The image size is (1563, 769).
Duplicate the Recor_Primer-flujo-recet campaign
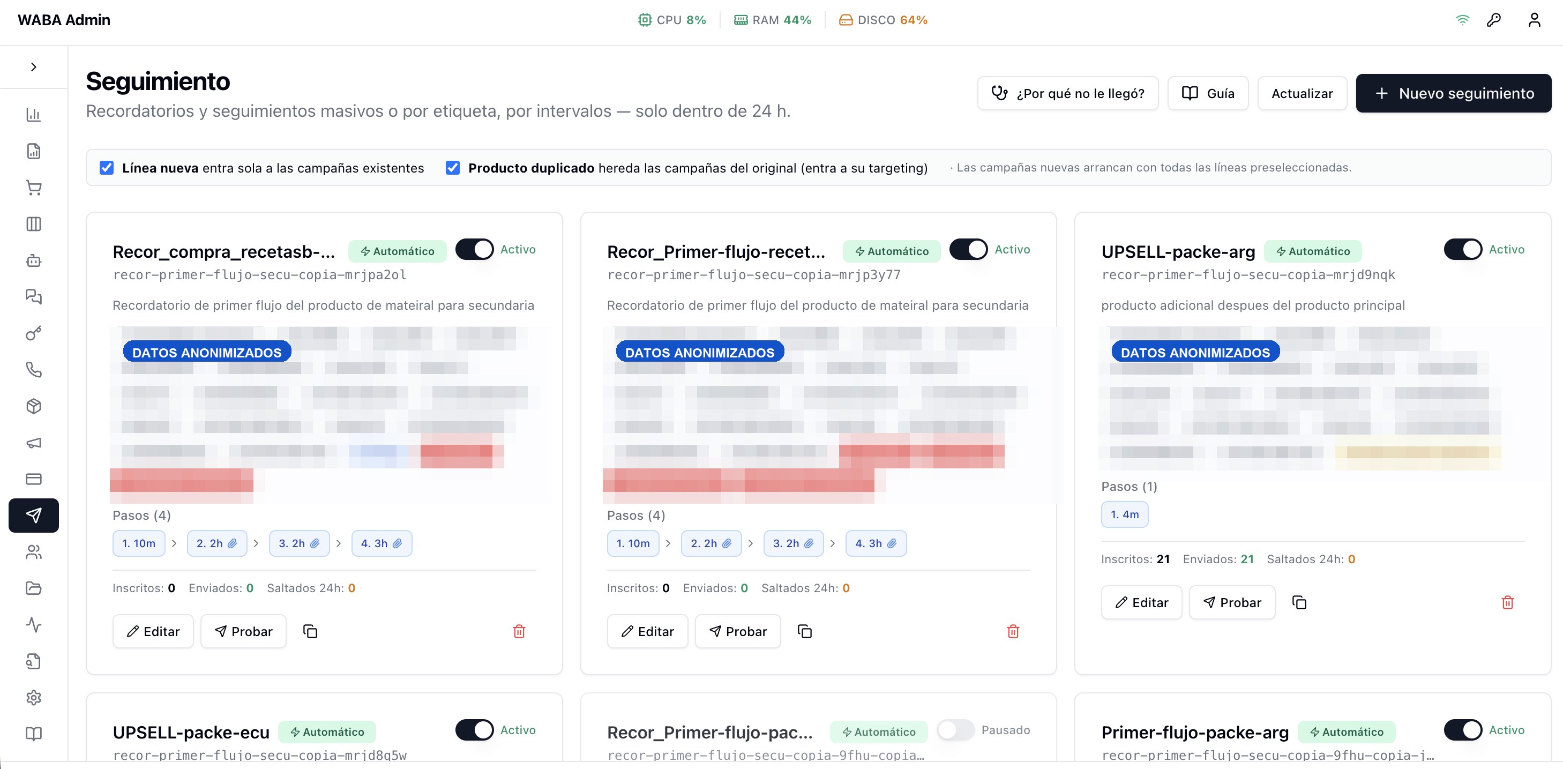coord(805,631)
